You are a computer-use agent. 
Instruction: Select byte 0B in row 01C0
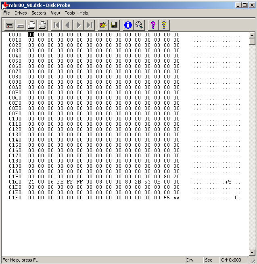(157, 182)
